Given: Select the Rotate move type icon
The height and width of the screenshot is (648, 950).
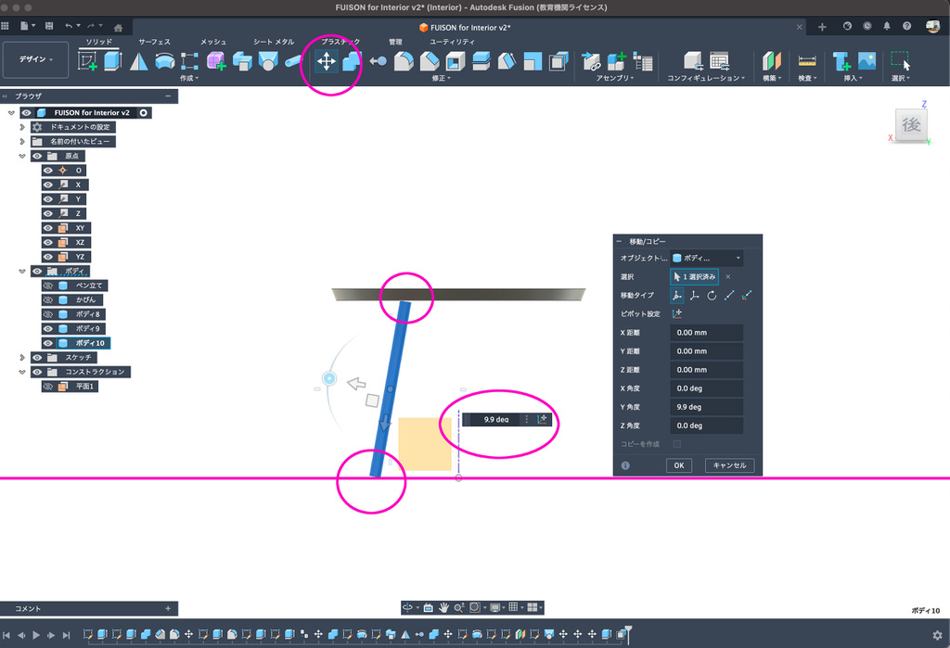Looking at the screenshot, I should tap(712, 295).
